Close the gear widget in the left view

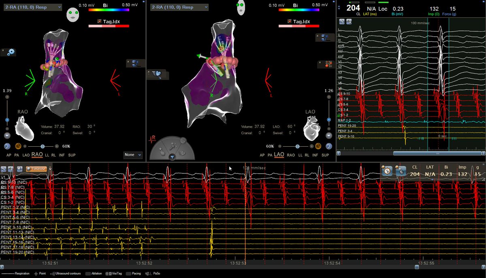click(3, 51)
